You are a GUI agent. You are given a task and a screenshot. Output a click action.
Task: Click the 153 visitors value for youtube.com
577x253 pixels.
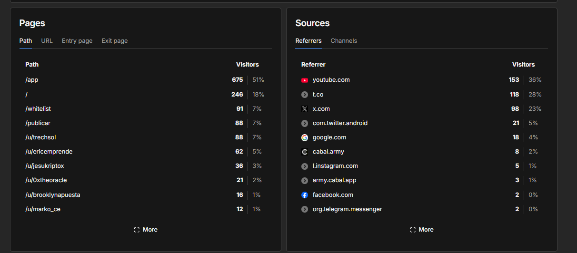pos(514,80)
